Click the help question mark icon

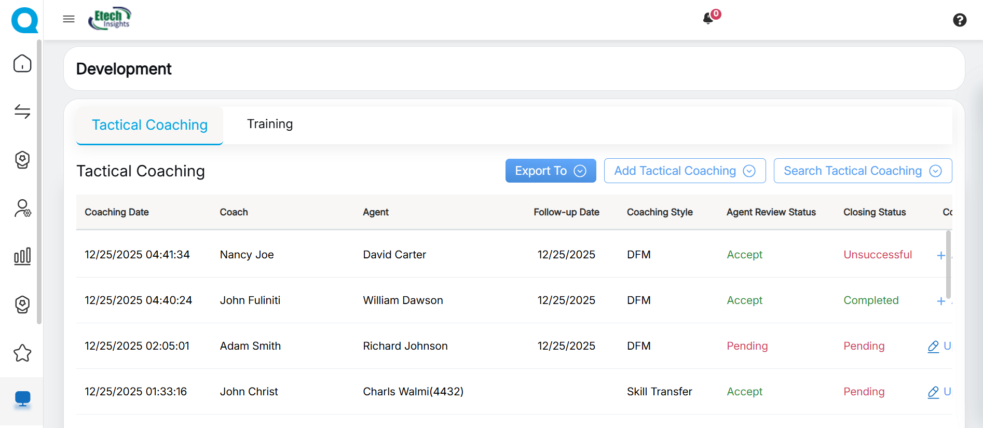960,20
